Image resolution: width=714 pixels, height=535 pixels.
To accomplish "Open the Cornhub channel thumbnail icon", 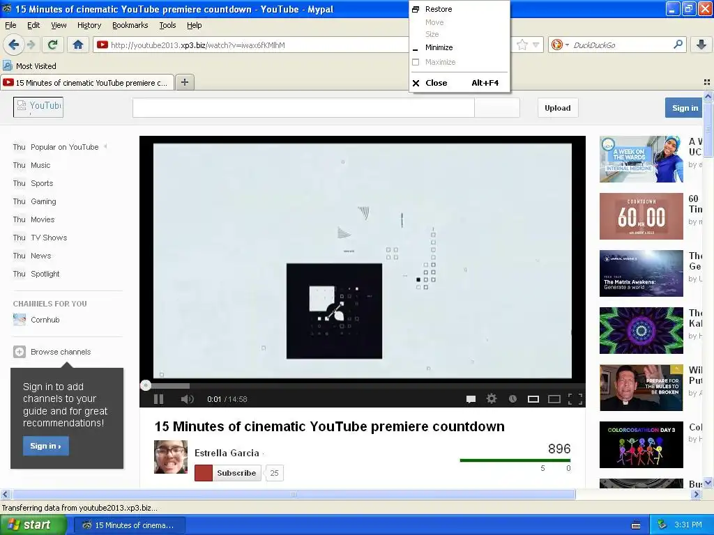I will tap(19, 319).
